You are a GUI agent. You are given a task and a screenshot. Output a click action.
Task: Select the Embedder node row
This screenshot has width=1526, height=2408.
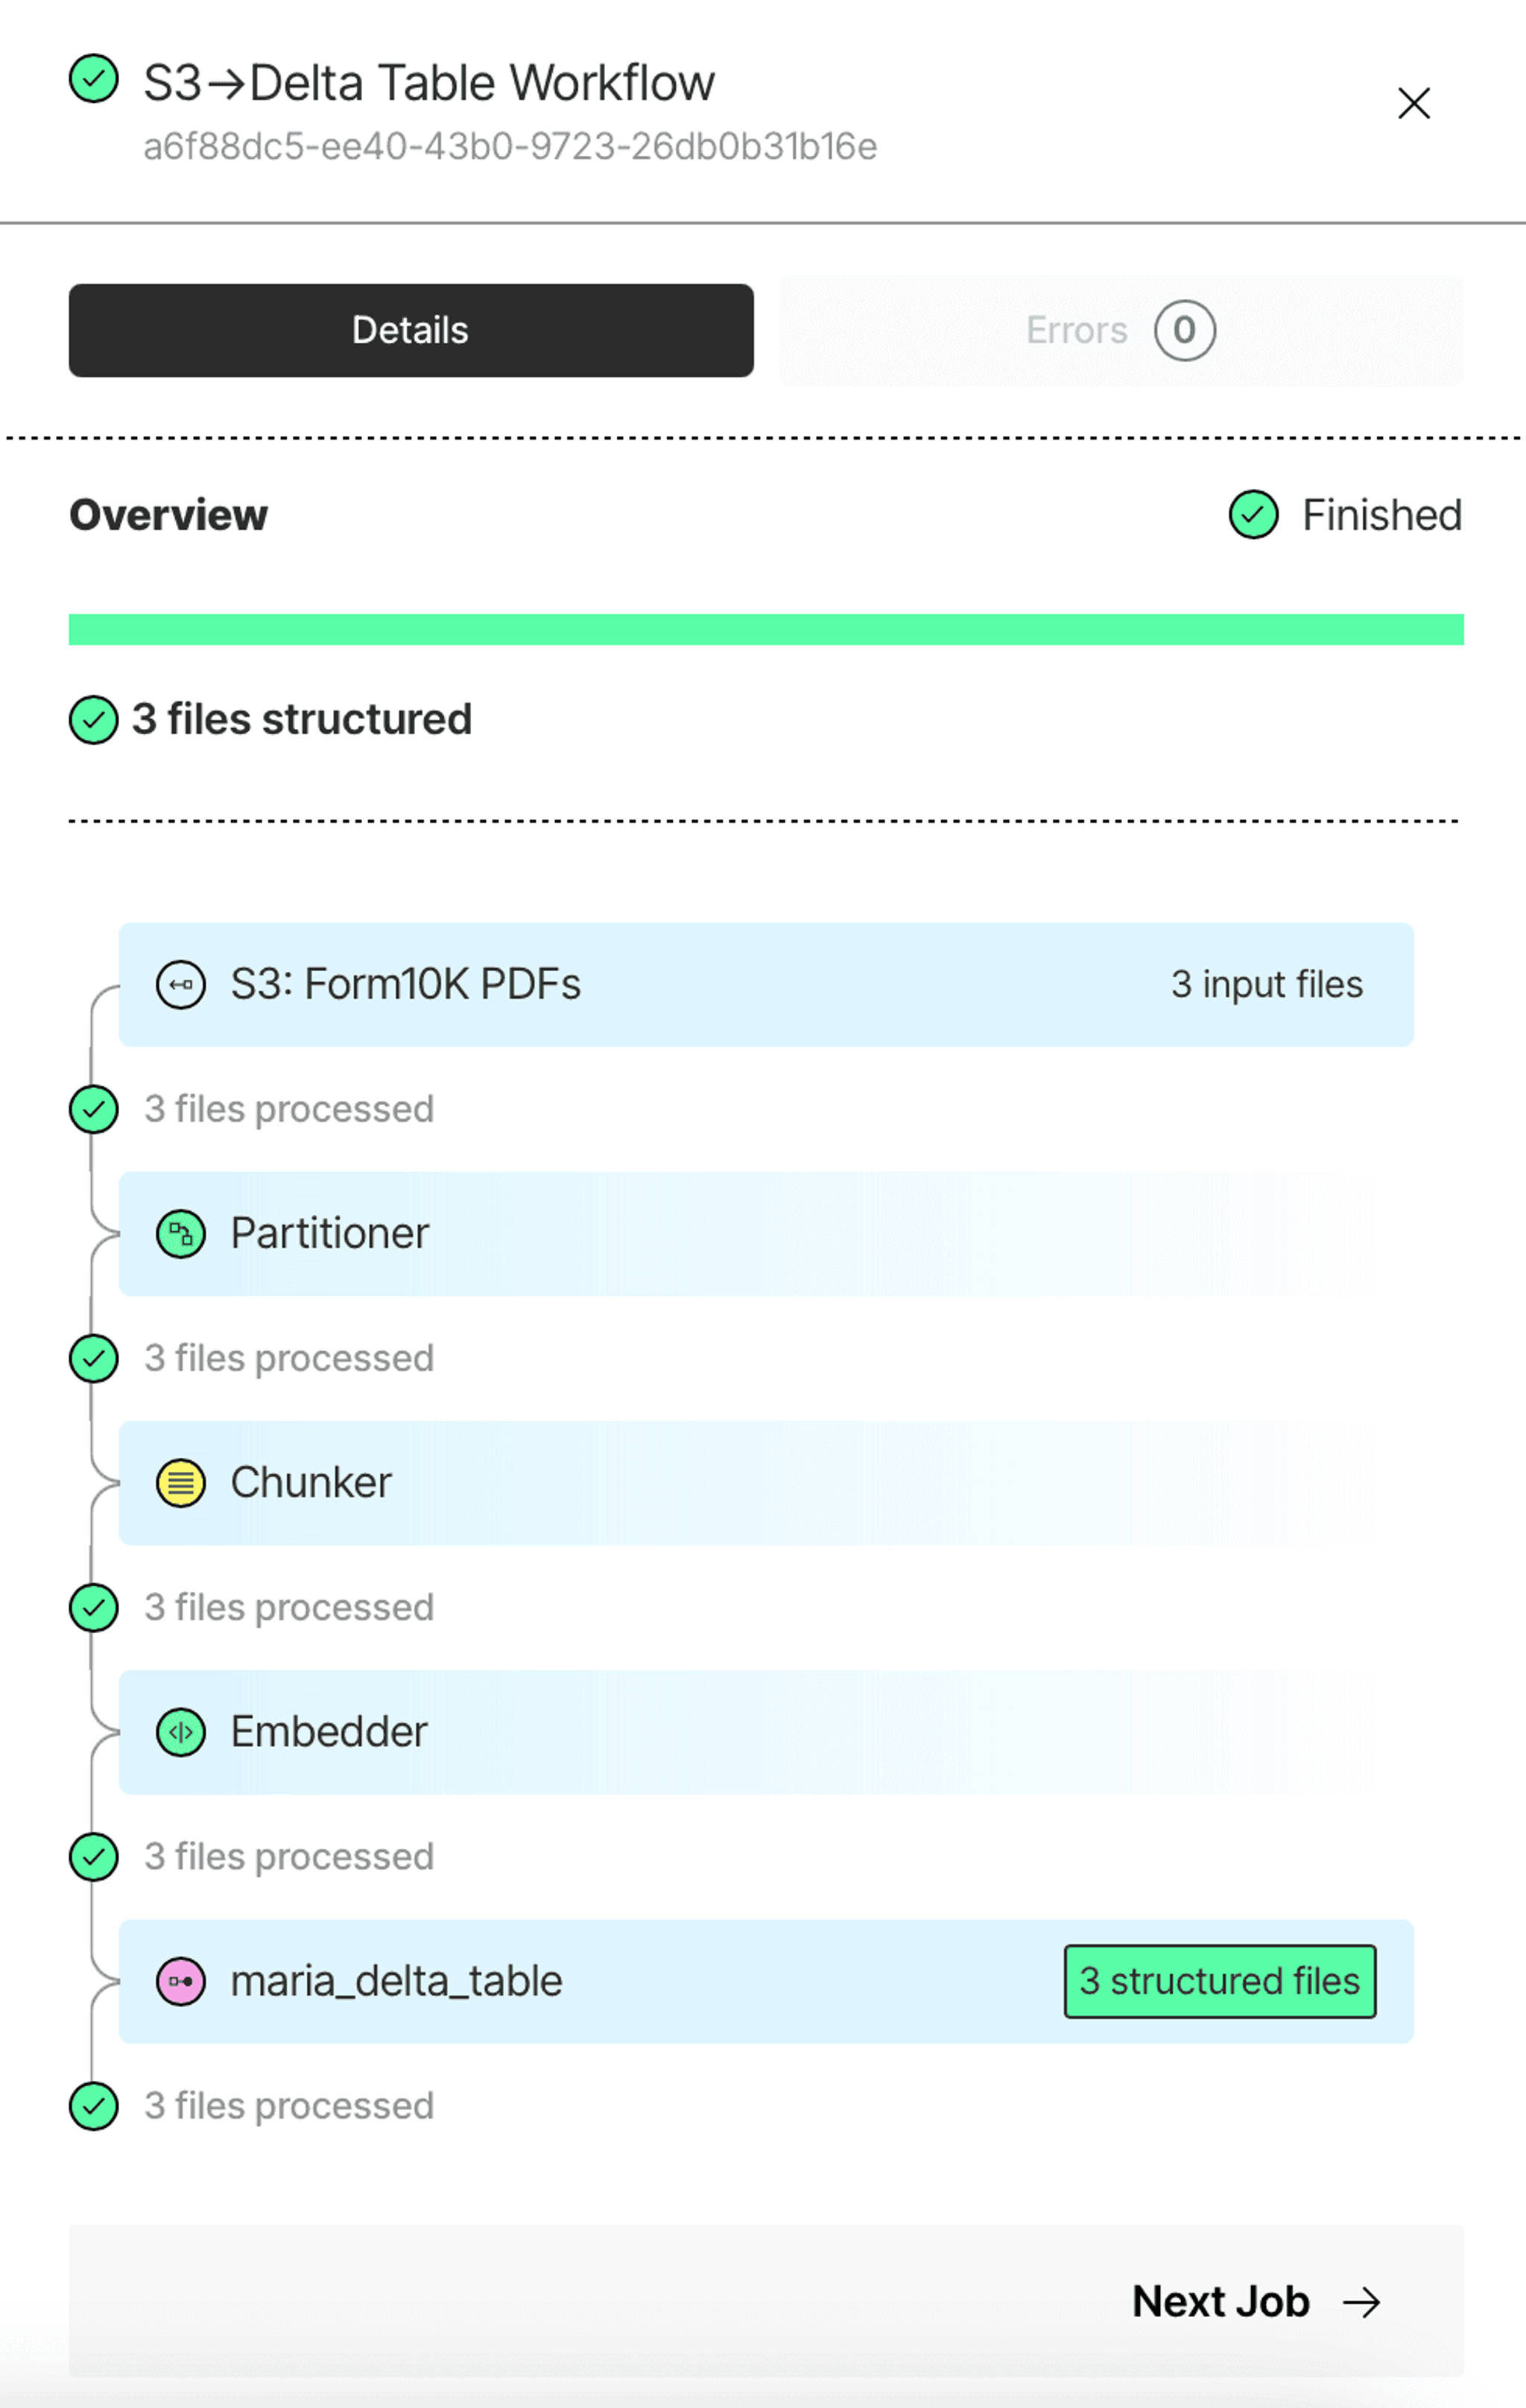click(x=766, y=1732)
